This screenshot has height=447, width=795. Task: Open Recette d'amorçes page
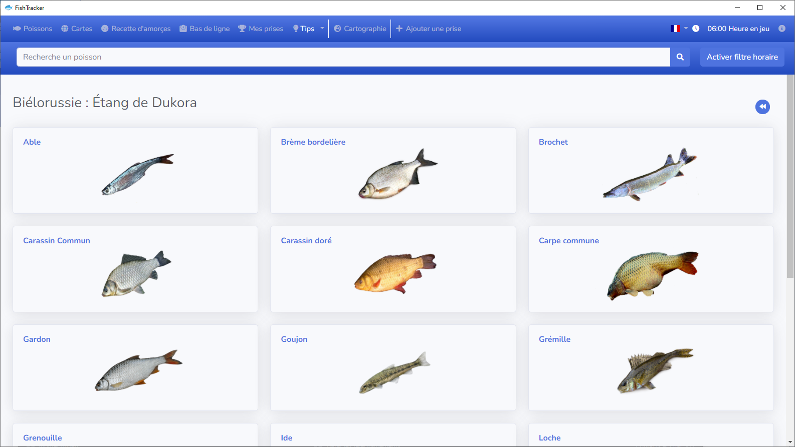pos(136,29)
